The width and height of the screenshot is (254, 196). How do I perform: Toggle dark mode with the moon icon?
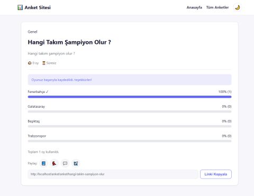238,7
